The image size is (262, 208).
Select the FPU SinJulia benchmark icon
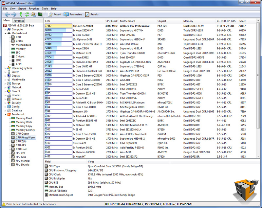tap(13, 165)
